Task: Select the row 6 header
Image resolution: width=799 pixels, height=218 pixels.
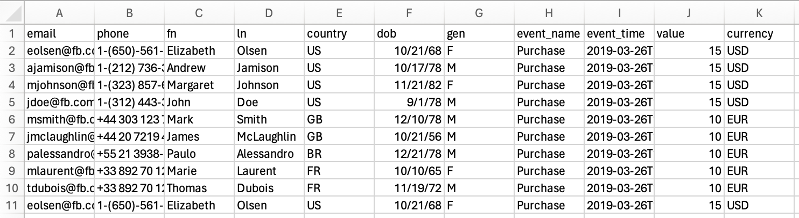Action: (12, 120)
